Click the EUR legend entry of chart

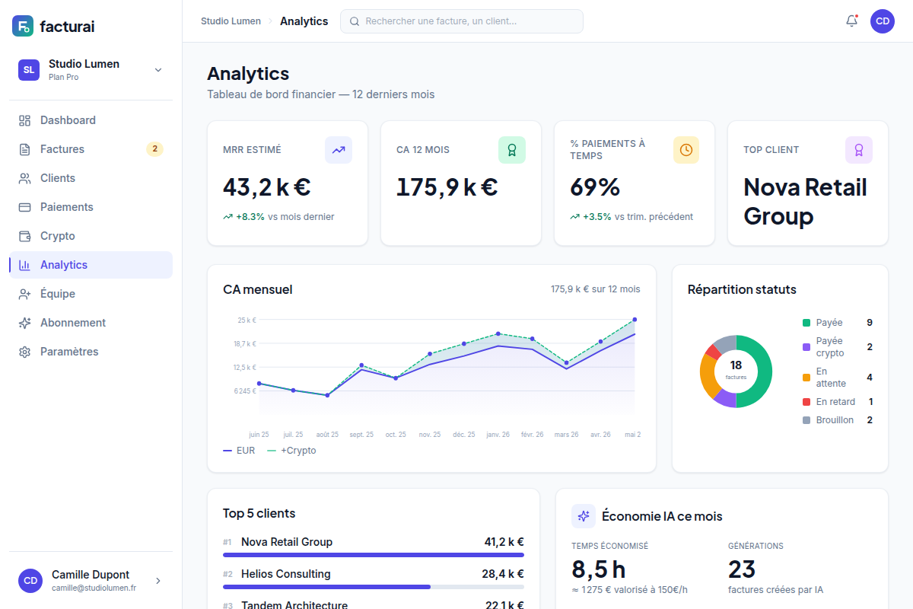[239, 451]
